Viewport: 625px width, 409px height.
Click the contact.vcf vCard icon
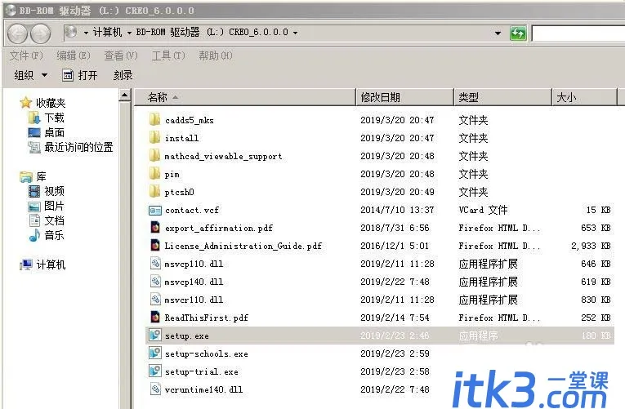(x=154, y=210)
